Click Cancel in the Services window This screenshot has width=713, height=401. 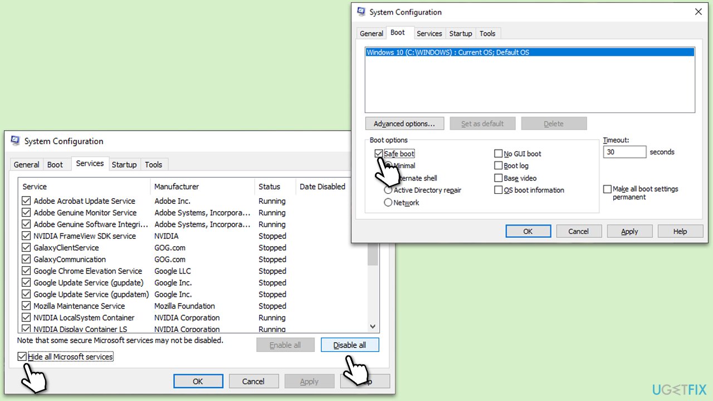(253, 382)
